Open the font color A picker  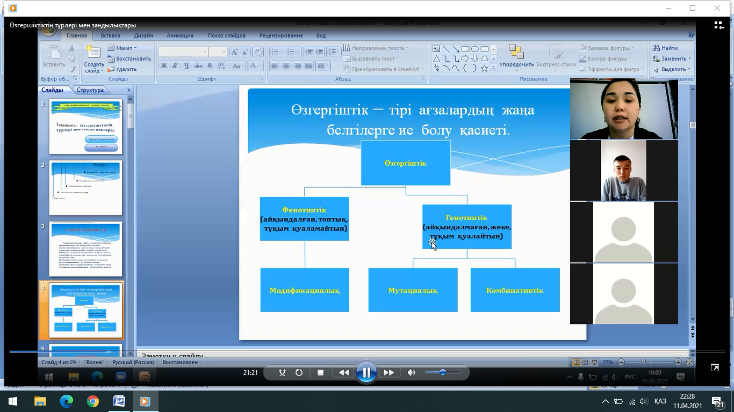(x=254, y=66)
